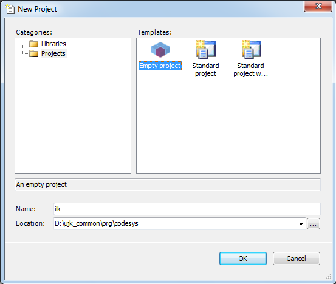Click the Cancel button
The height and width of the screenshot is (284, 336).
(x=296, y=259)
